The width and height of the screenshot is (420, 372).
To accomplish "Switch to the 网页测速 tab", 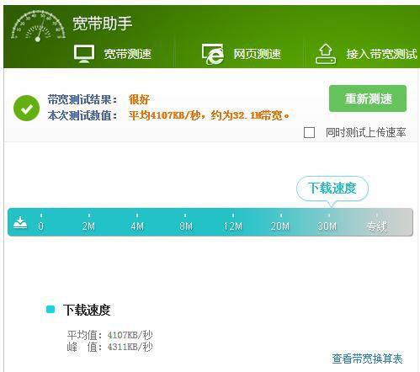I will (x=257, y=54).
